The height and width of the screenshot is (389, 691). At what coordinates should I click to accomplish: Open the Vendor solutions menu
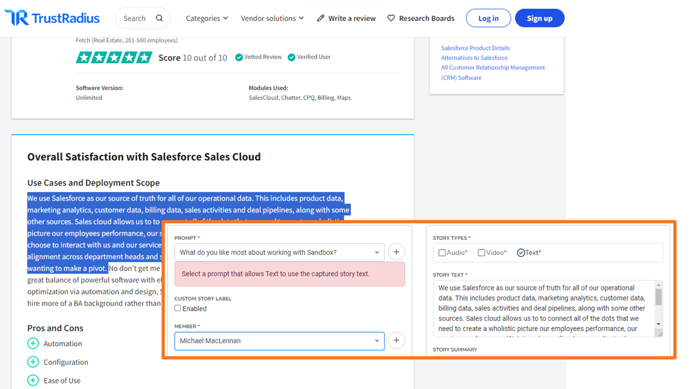tap(272, 18)
